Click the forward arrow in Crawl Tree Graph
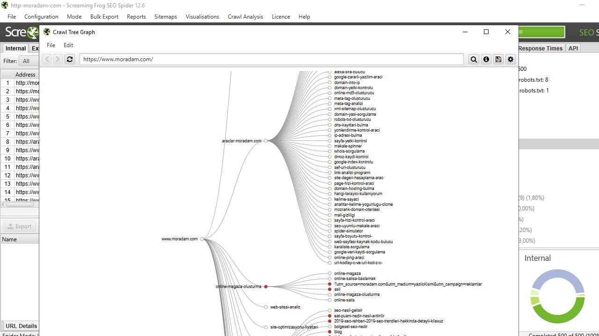The height and width of the screenshot is (336, 599). [x=58, y=59]
